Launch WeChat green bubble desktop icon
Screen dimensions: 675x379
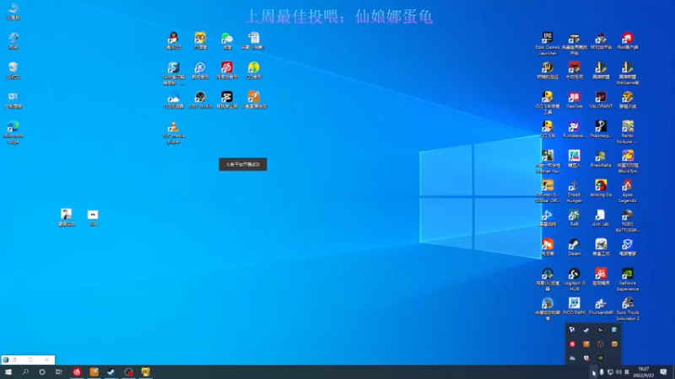point(227,40)
